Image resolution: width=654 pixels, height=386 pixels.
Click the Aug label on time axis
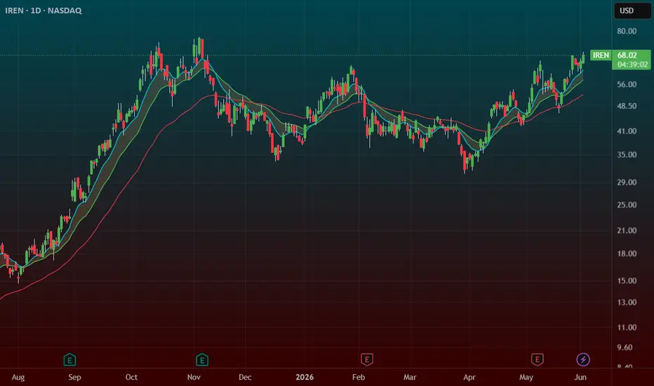coord(18,378)
